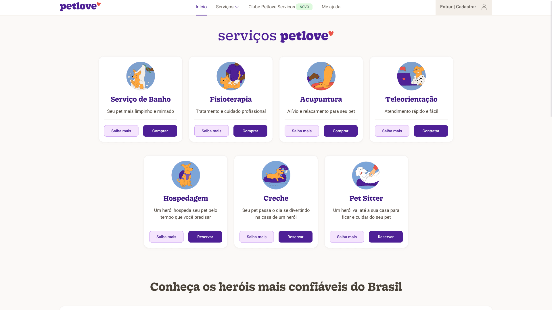Expand the Serviços dropdown menu
552x310 pixels.
click(227, 7)
